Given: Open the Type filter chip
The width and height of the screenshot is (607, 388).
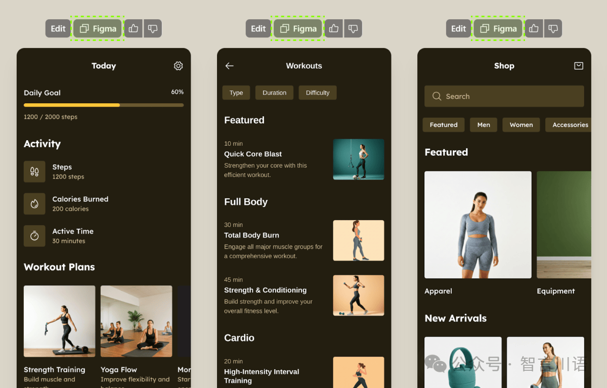Looking at the screenshot, I should (x=236, y=93).
